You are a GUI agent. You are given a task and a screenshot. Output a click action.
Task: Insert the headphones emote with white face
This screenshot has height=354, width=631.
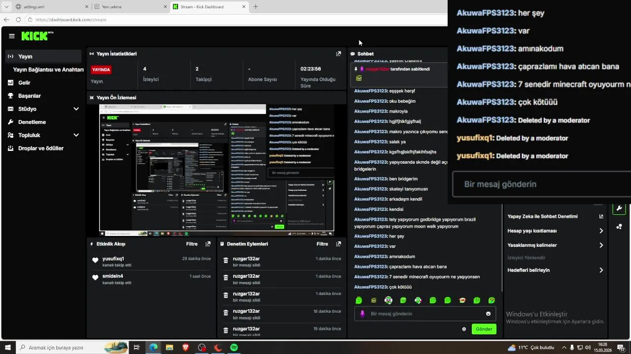[x=388, y=300]
